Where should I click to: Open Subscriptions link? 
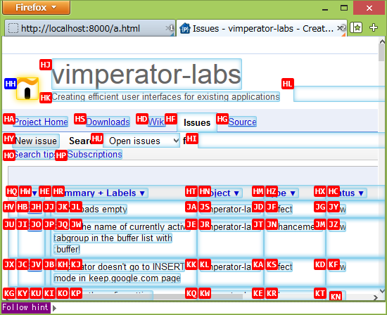pos(95,155)
